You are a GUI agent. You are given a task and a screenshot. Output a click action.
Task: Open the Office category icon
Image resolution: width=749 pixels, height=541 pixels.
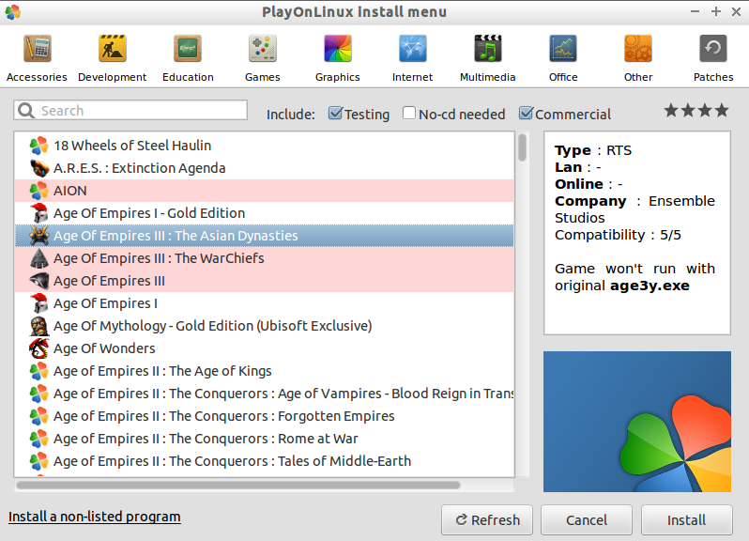563,49
